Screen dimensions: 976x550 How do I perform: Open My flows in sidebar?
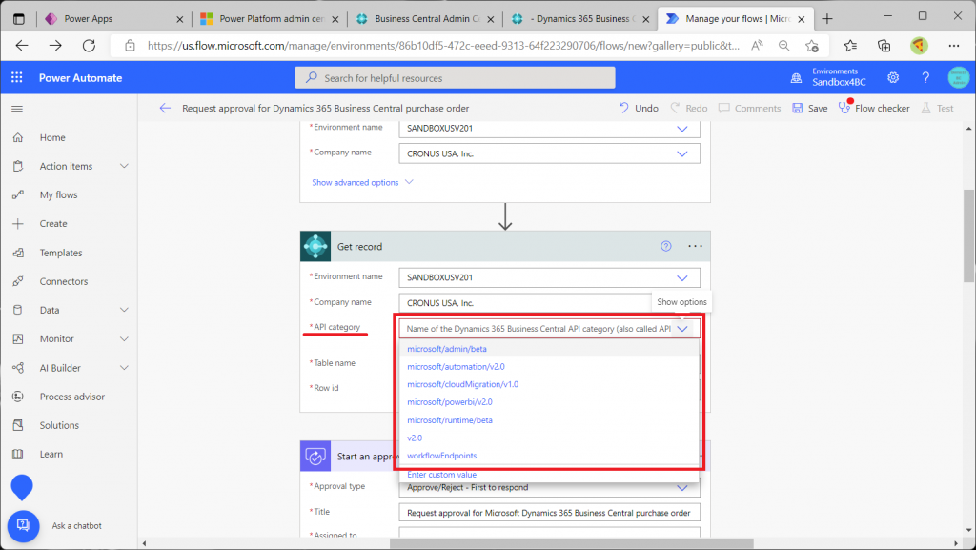click(58, 194)
